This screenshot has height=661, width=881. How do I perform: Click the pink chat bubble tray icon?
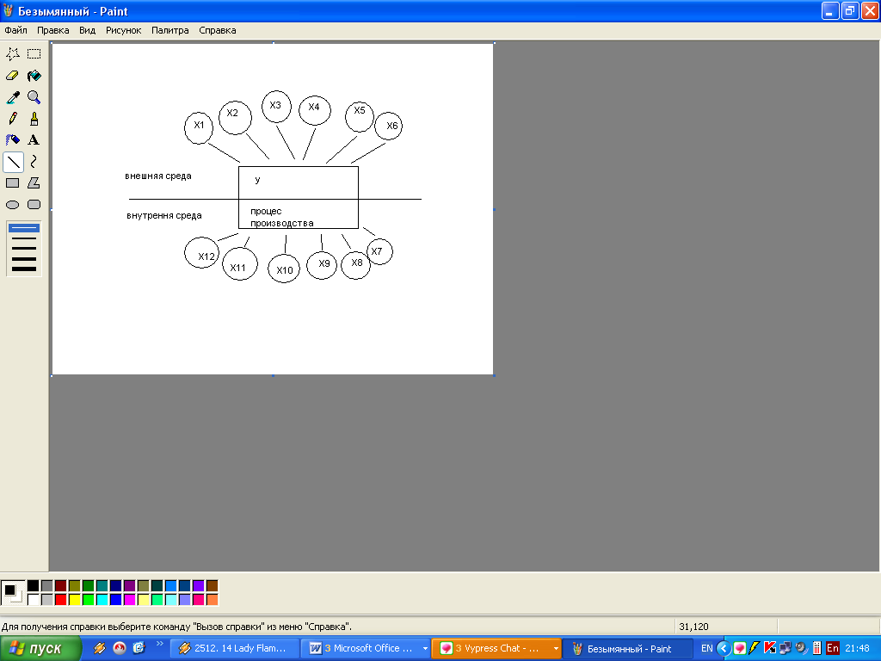[739, 649]
